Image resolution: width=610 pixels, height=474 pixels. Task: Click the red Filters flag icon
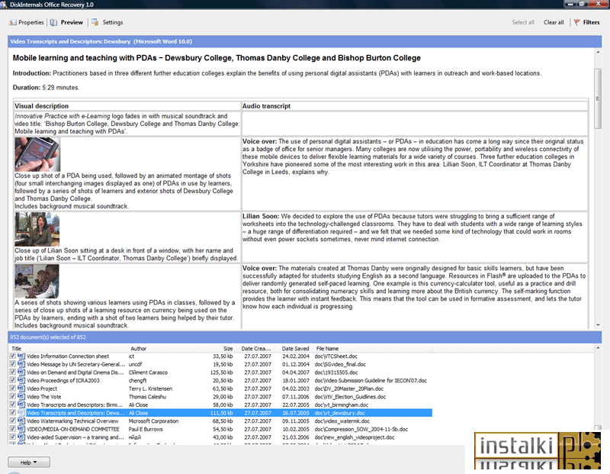[x=577, y=22]
